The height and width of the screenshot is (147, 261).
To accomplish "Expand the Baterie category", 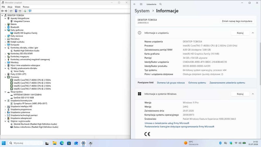I will 5,24.
